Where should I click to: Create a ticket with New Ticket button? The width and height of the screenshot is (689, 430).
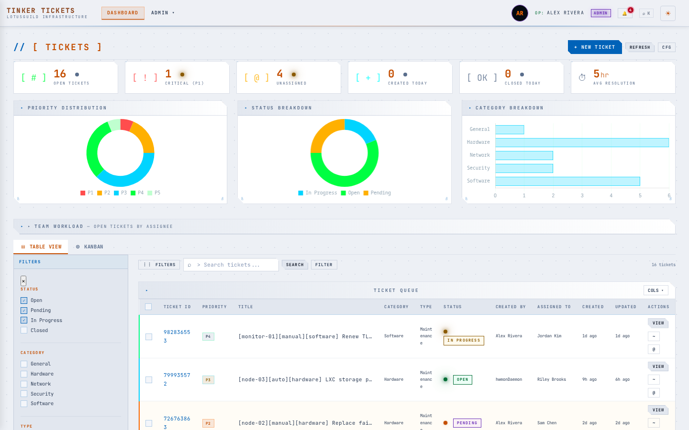[595, 47]
